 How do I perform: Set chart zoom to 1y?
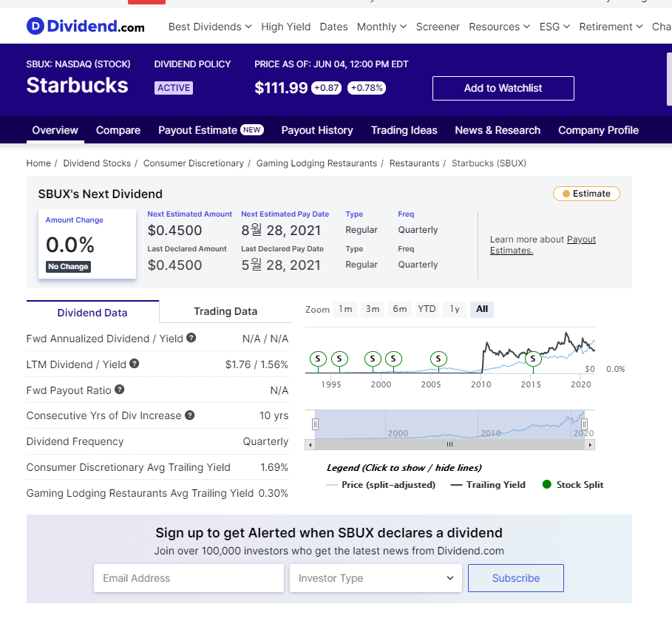(455, 309)
